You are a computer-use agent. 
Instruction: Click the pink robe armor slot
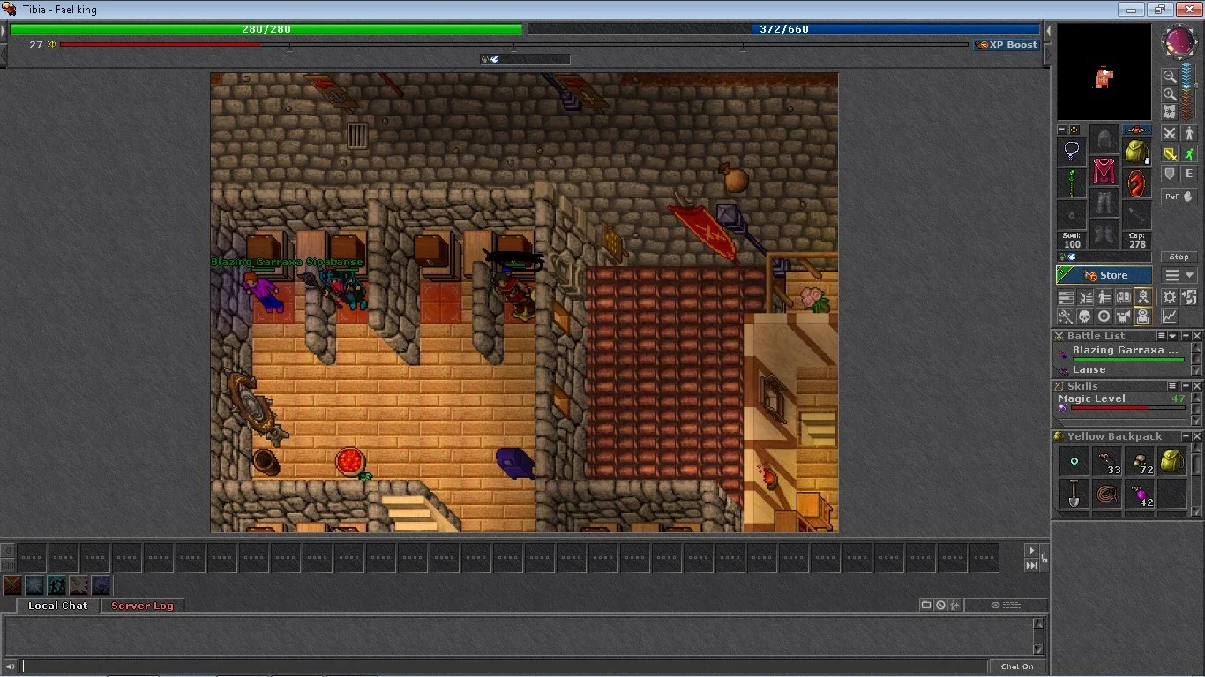coord(1104,171)
